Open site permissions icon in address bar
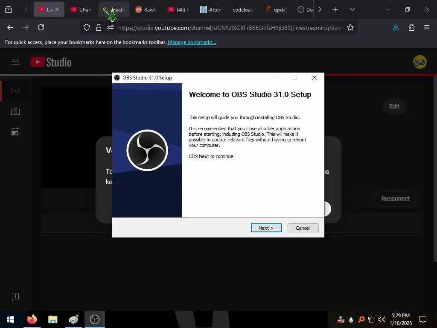This screenshot has height=328, width=437. tap(111, 27)
